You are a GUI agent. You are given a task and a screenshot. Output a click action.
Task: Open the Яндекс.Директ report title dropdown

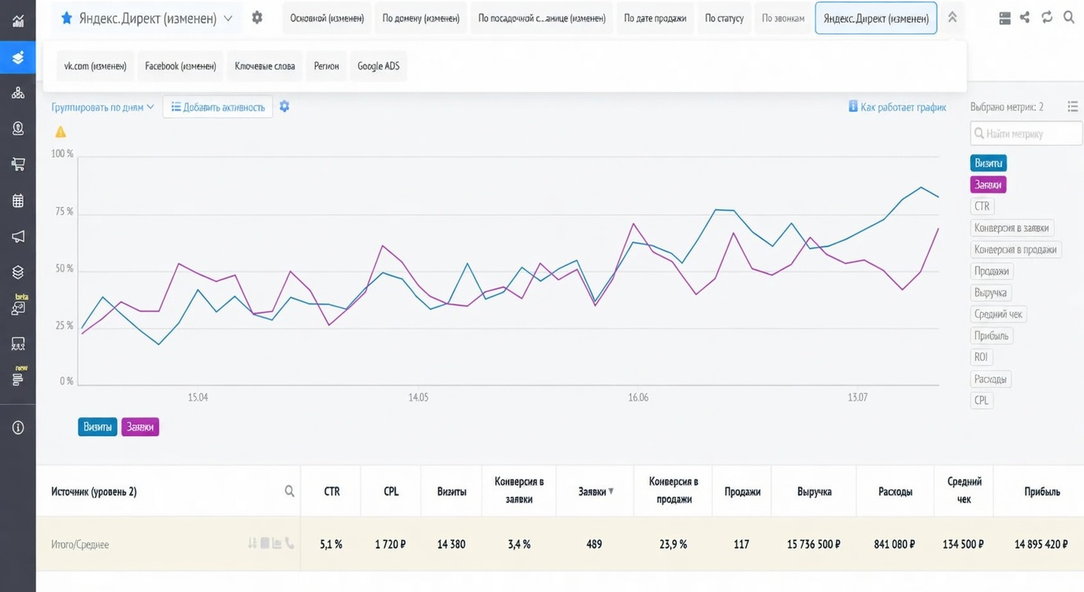tap(147, 18)
